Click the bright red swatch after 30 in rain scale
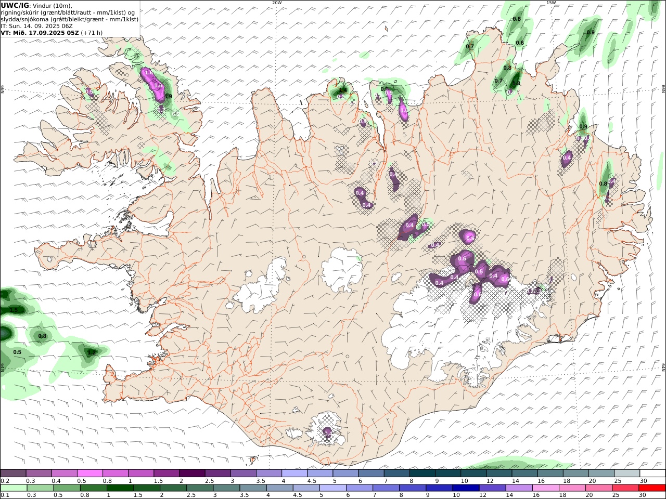The height and width of the screenshot is (499, 666). 651,488
